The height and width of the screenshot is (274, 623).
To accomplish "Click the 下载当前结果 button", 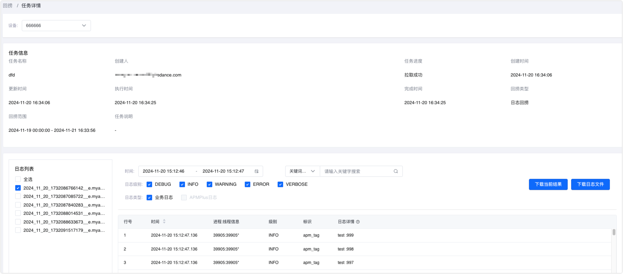I will pos(548,184).
